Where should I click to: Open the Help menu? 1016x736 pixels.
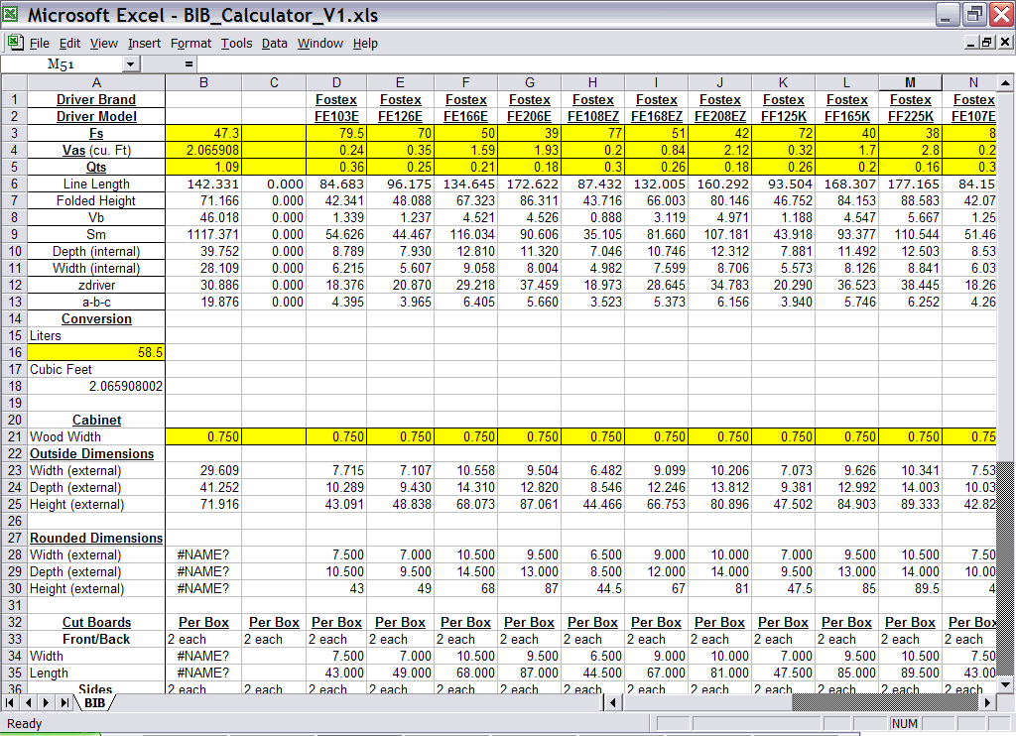click(x=365, y=43)
